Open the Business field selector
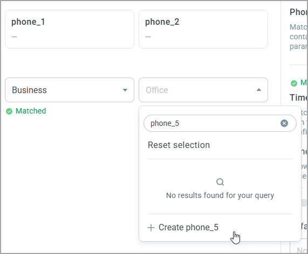Viewport: 308px width, 254px height. (70, 90)
